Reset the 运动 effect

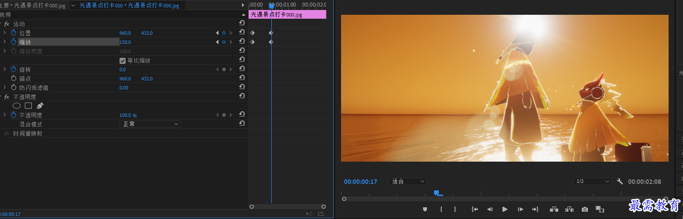click(x=242, y=23)
